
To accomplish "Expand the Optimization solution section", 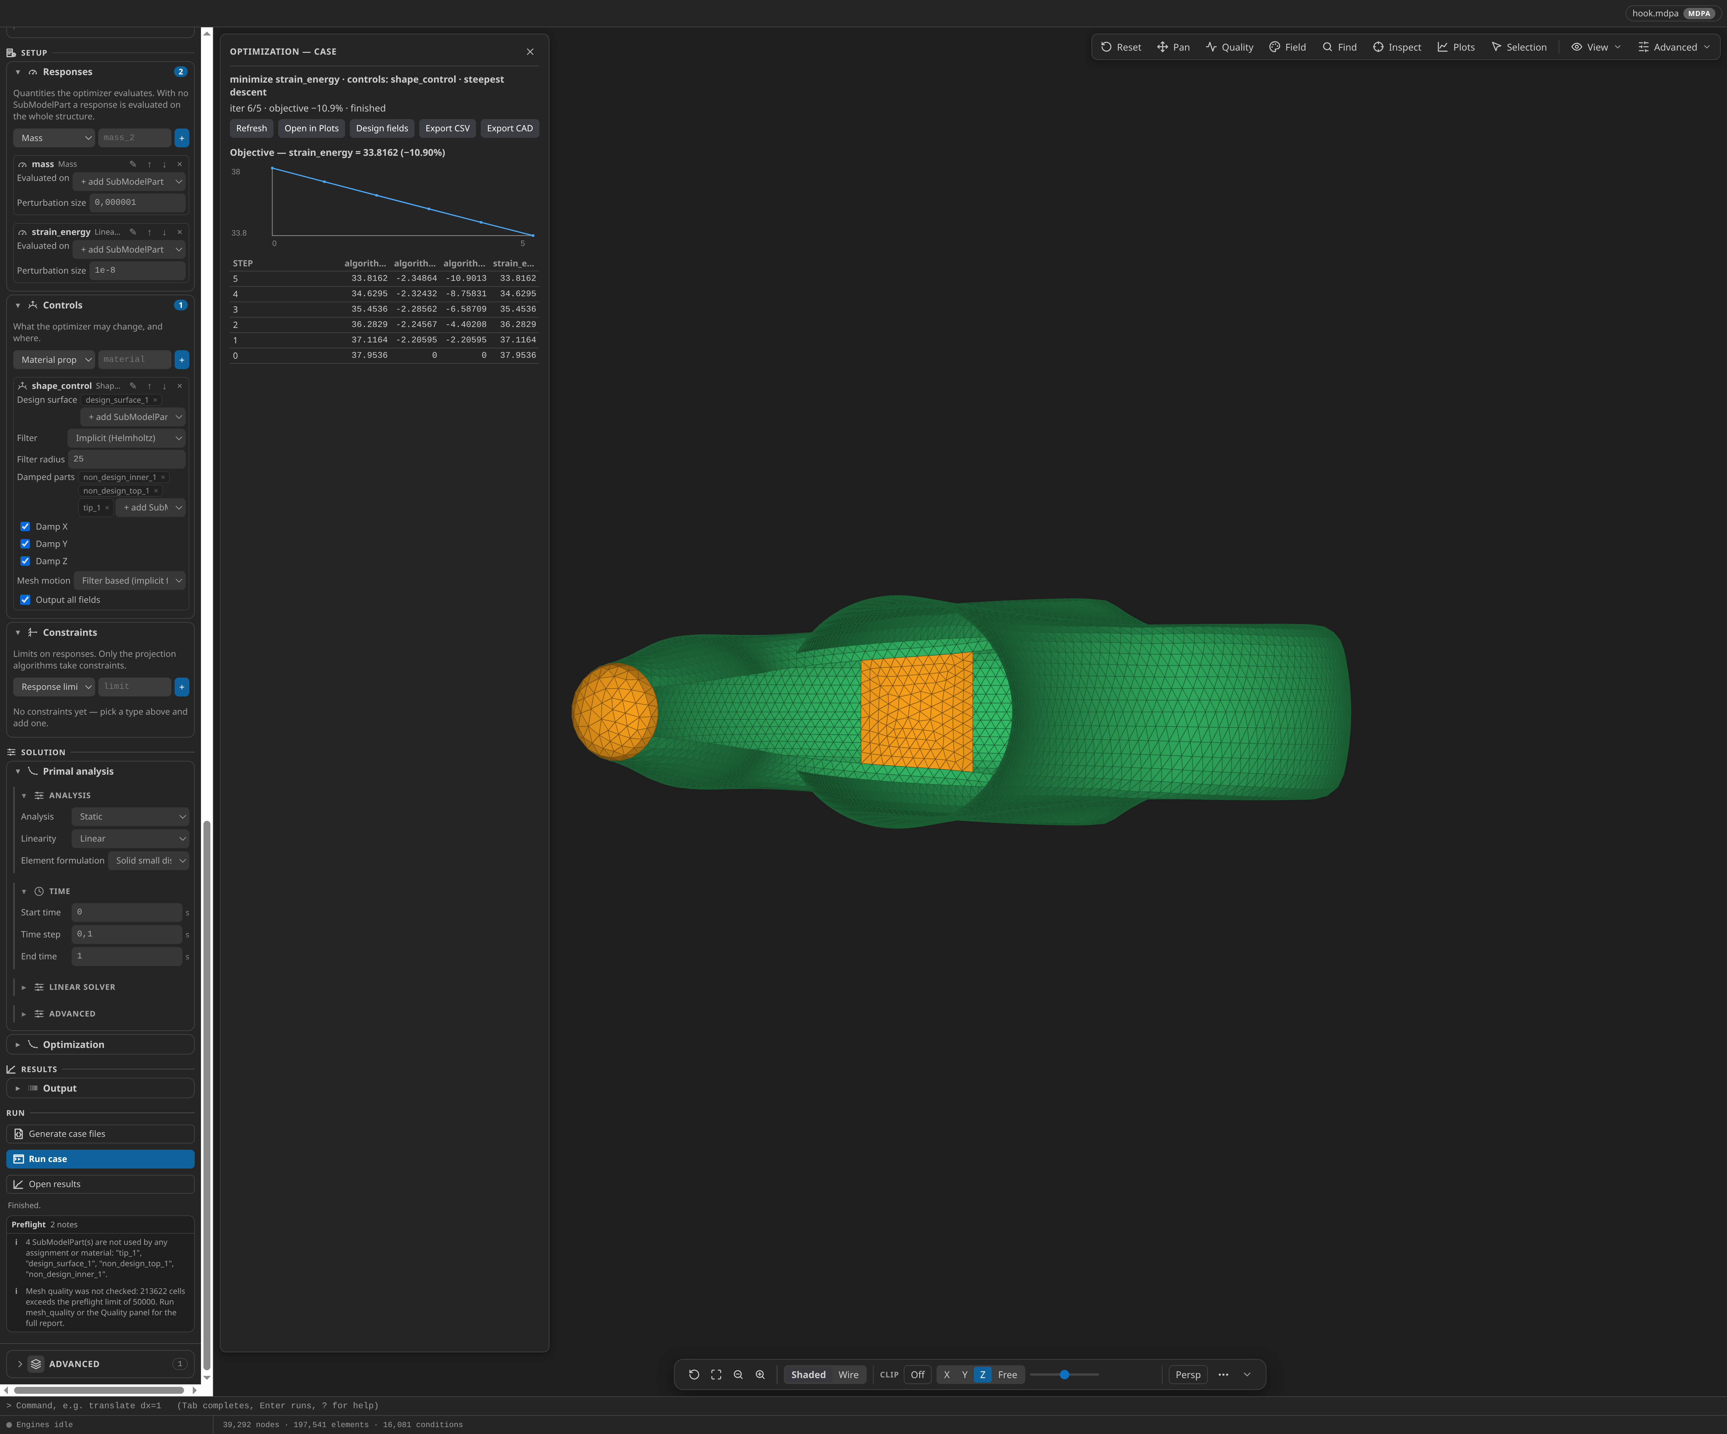I will [x=100, y=1045].
